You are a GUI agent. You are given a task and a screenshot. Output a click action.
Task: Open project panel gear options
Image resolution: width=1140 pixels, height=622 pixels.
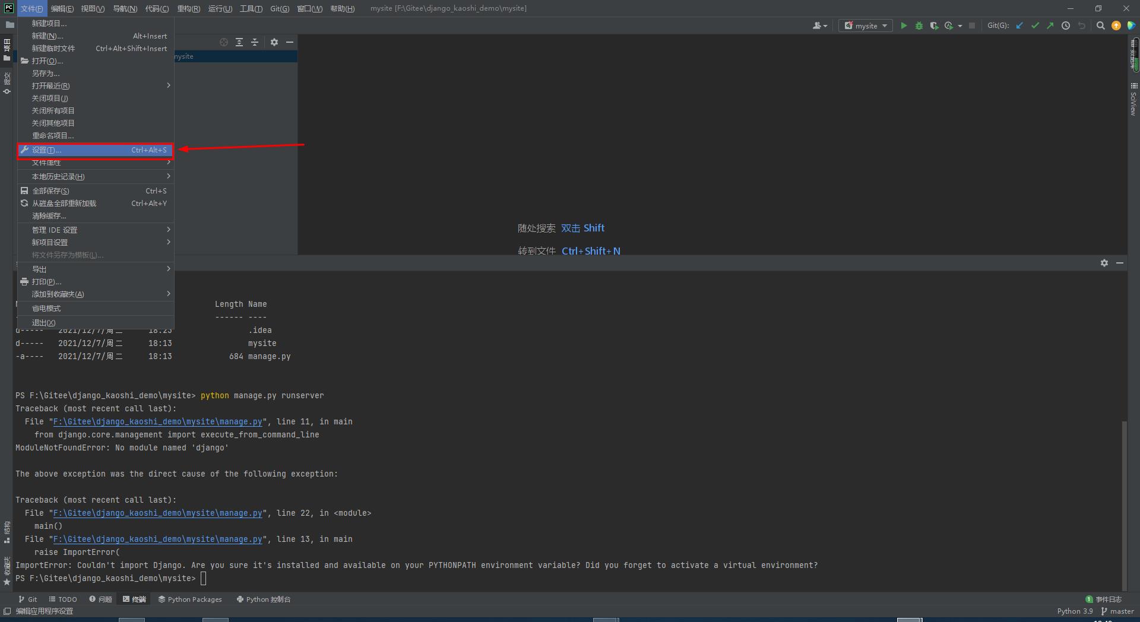274,42
